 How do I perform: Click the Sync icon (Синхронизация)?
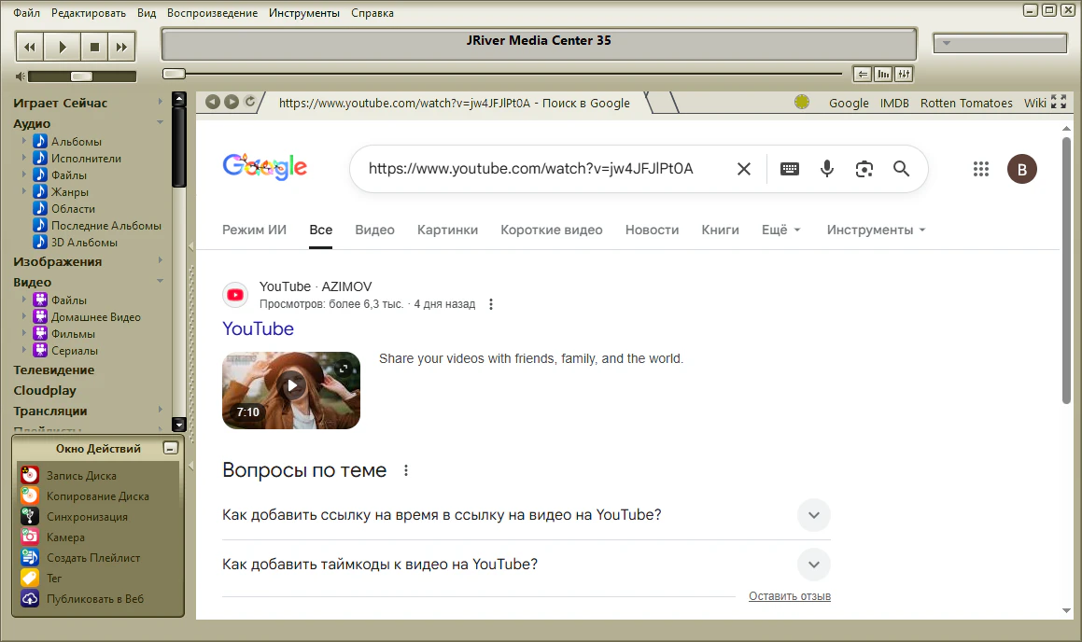30,517
